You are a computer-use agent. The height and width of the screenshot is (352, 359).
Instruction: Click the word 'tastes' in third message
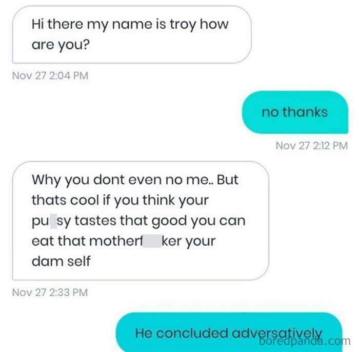pos(95,221)
